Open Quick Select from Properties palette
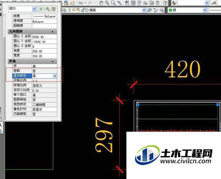The height and width of the screenshot is (179, 221). pos(54,9)
